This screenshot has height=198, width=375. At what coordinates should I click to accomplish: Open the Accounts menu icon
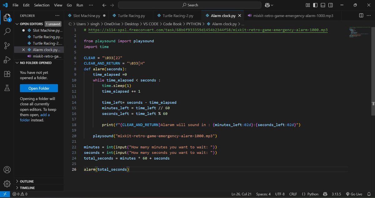7,170
